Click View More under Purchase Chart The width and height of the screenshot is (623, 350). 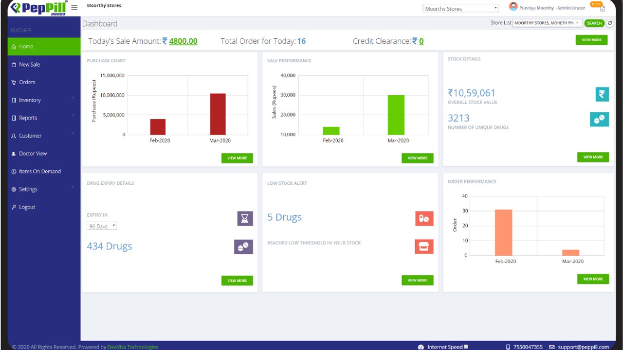237,158
